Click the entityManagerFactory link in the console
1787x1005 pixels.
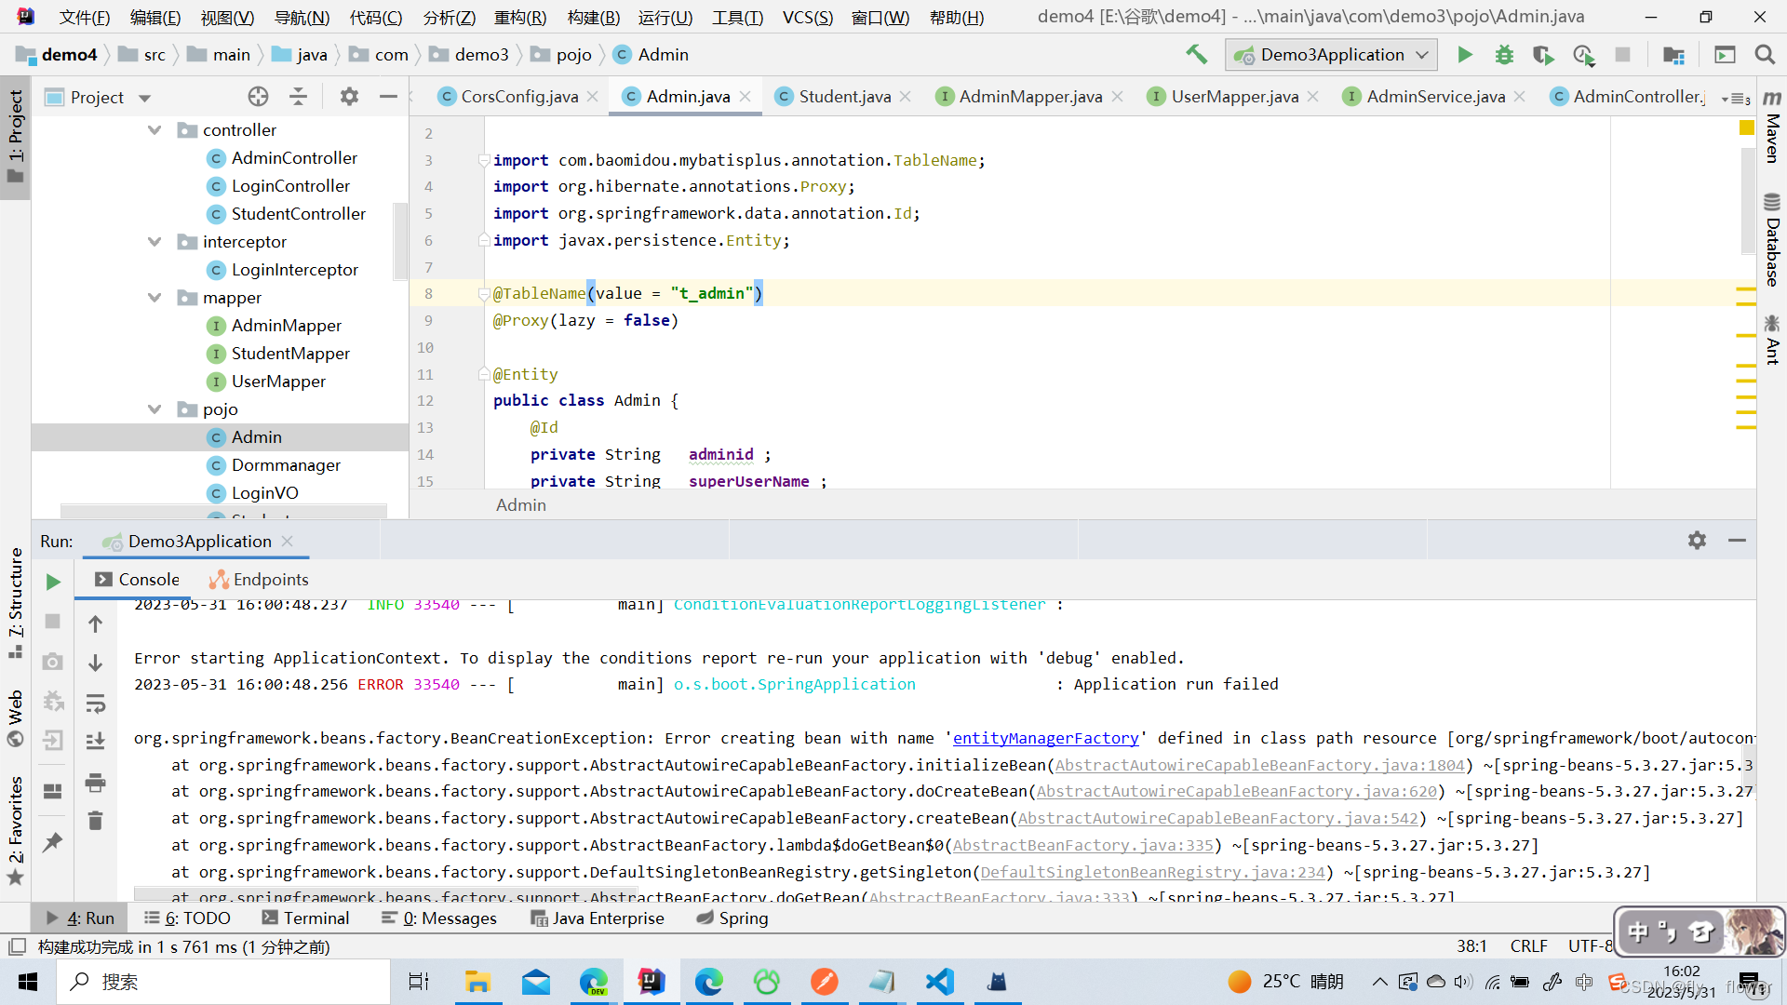point(1046,738)
